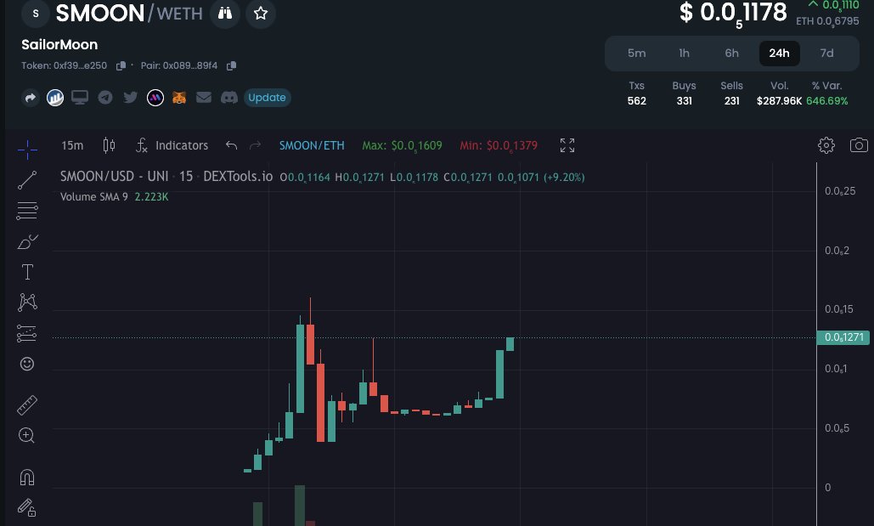Click the S token avatar circle
Image resolution: width=874 pixels, height=526 pixels.
coord(36,14)
